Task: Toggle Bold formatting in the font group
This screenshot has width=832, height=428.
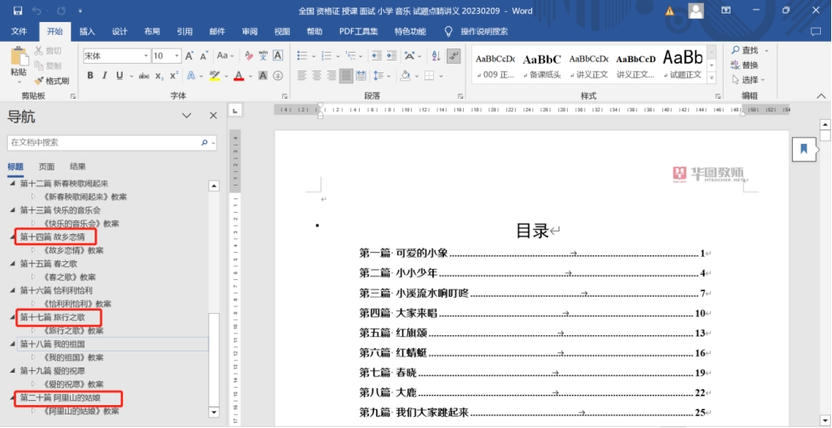Action: coord(90,76)
